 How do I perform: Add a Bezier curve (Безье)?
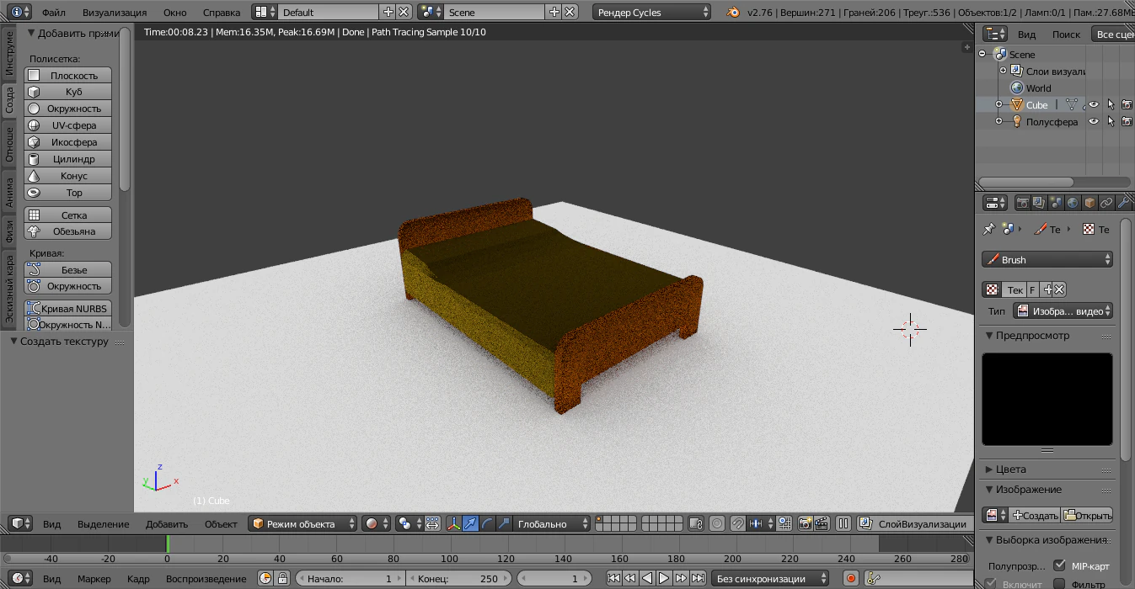pyautogui.click(x=68, y=270)
